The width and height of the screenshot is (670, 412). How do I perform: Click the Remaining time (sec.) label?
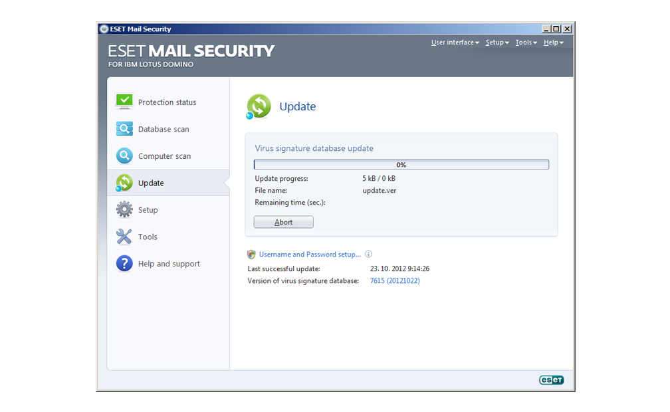click(290, 203)
